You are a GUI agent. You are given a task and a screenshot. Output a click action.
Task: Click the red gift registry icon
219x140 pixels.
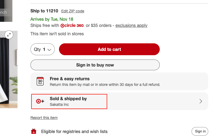pos(34,131)
